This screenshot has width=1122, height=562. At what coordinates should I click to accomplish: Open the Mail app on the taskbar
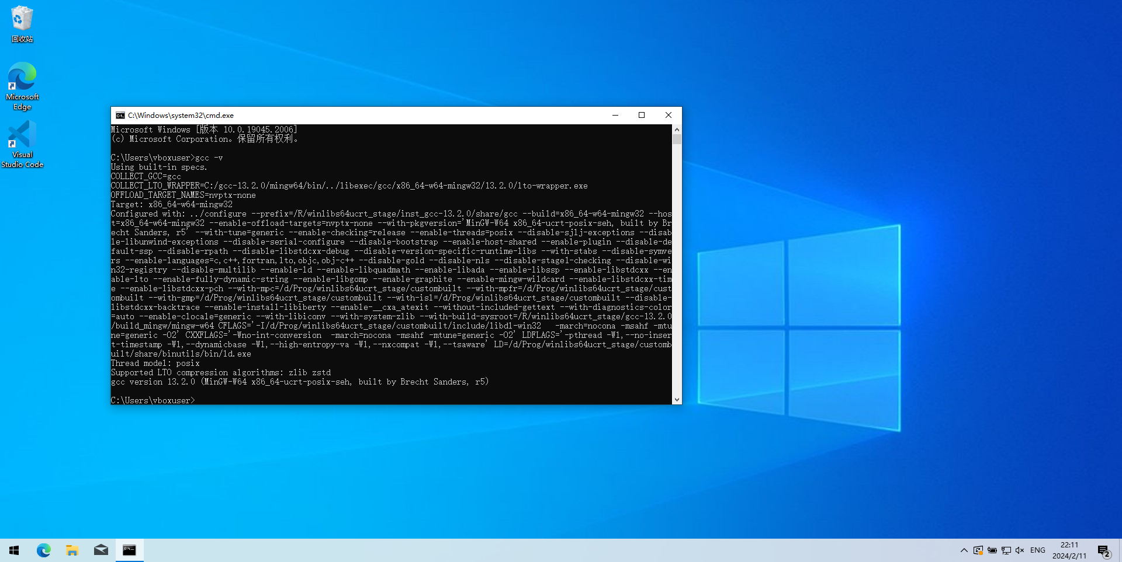[x=101, y=550]
